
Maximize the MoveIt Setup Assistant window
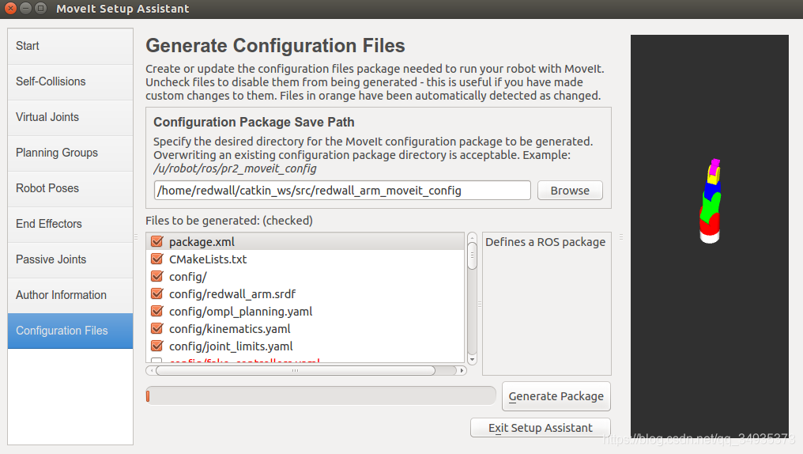pos(40,8)
